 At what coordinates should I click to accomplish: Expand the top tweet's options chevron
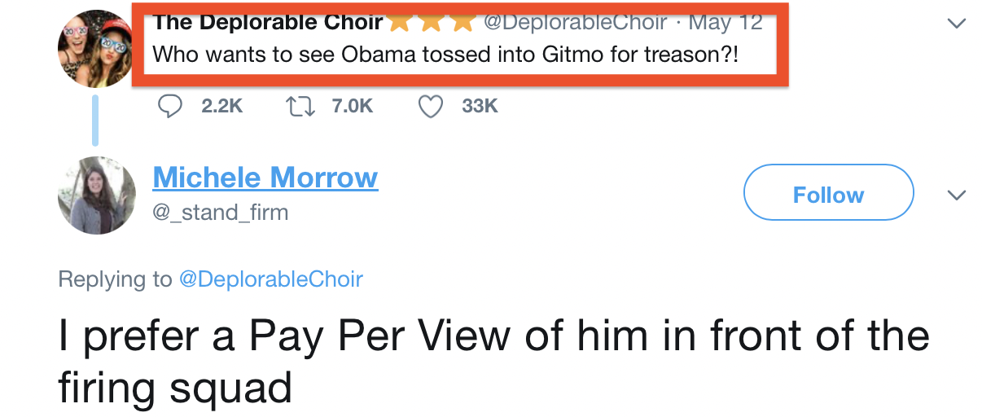[958, 24]
